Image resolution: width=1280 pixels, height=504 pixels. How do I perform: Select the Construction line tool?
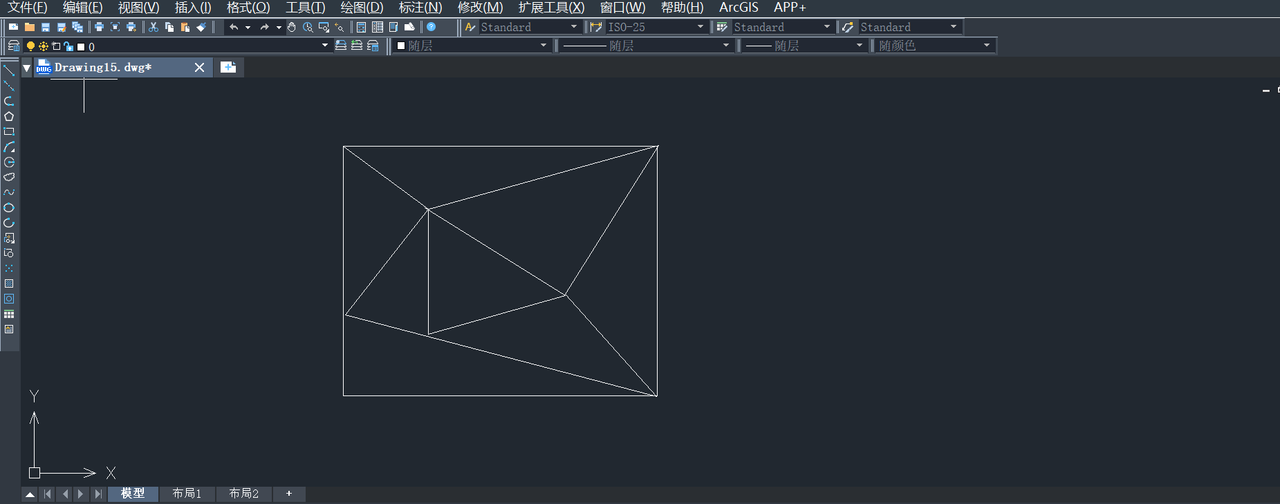(9, 86)
